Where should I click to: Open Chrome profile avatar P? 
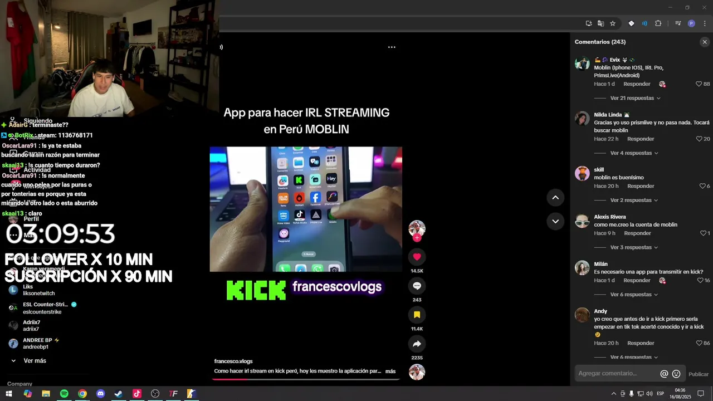(691, 23)
